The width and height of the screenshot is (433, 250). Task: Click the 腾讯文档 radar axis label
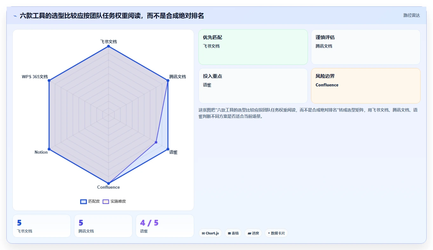pyautogui.click(x=177, y=77)
